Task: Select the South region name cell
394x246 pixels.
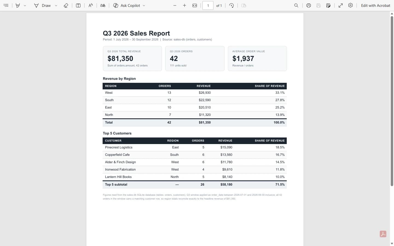Action: tap(109, 100)
